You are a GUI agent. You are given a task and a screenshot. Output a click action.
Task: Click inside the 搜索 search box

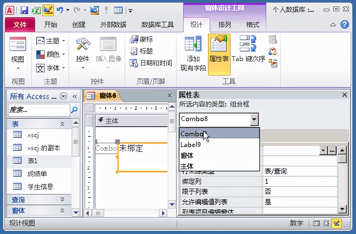tap(38, 110)
